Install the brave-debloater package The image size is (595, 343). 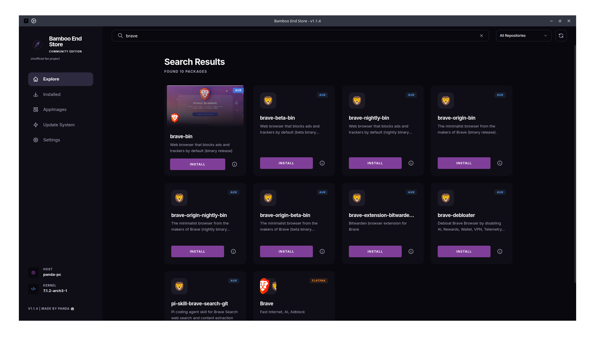464,251
